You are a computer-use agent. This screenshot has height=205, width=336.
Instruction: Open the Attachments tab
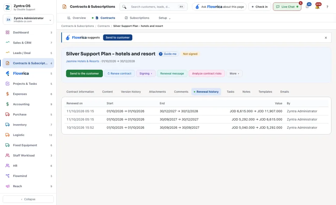(x=157, y=92)
